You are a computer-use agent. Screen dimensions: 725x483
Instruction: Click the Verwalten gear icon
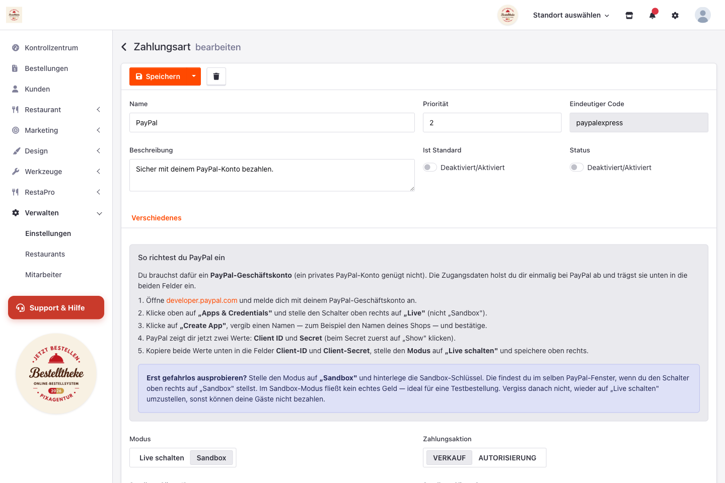pyautogui.click(x=16, y=213)
